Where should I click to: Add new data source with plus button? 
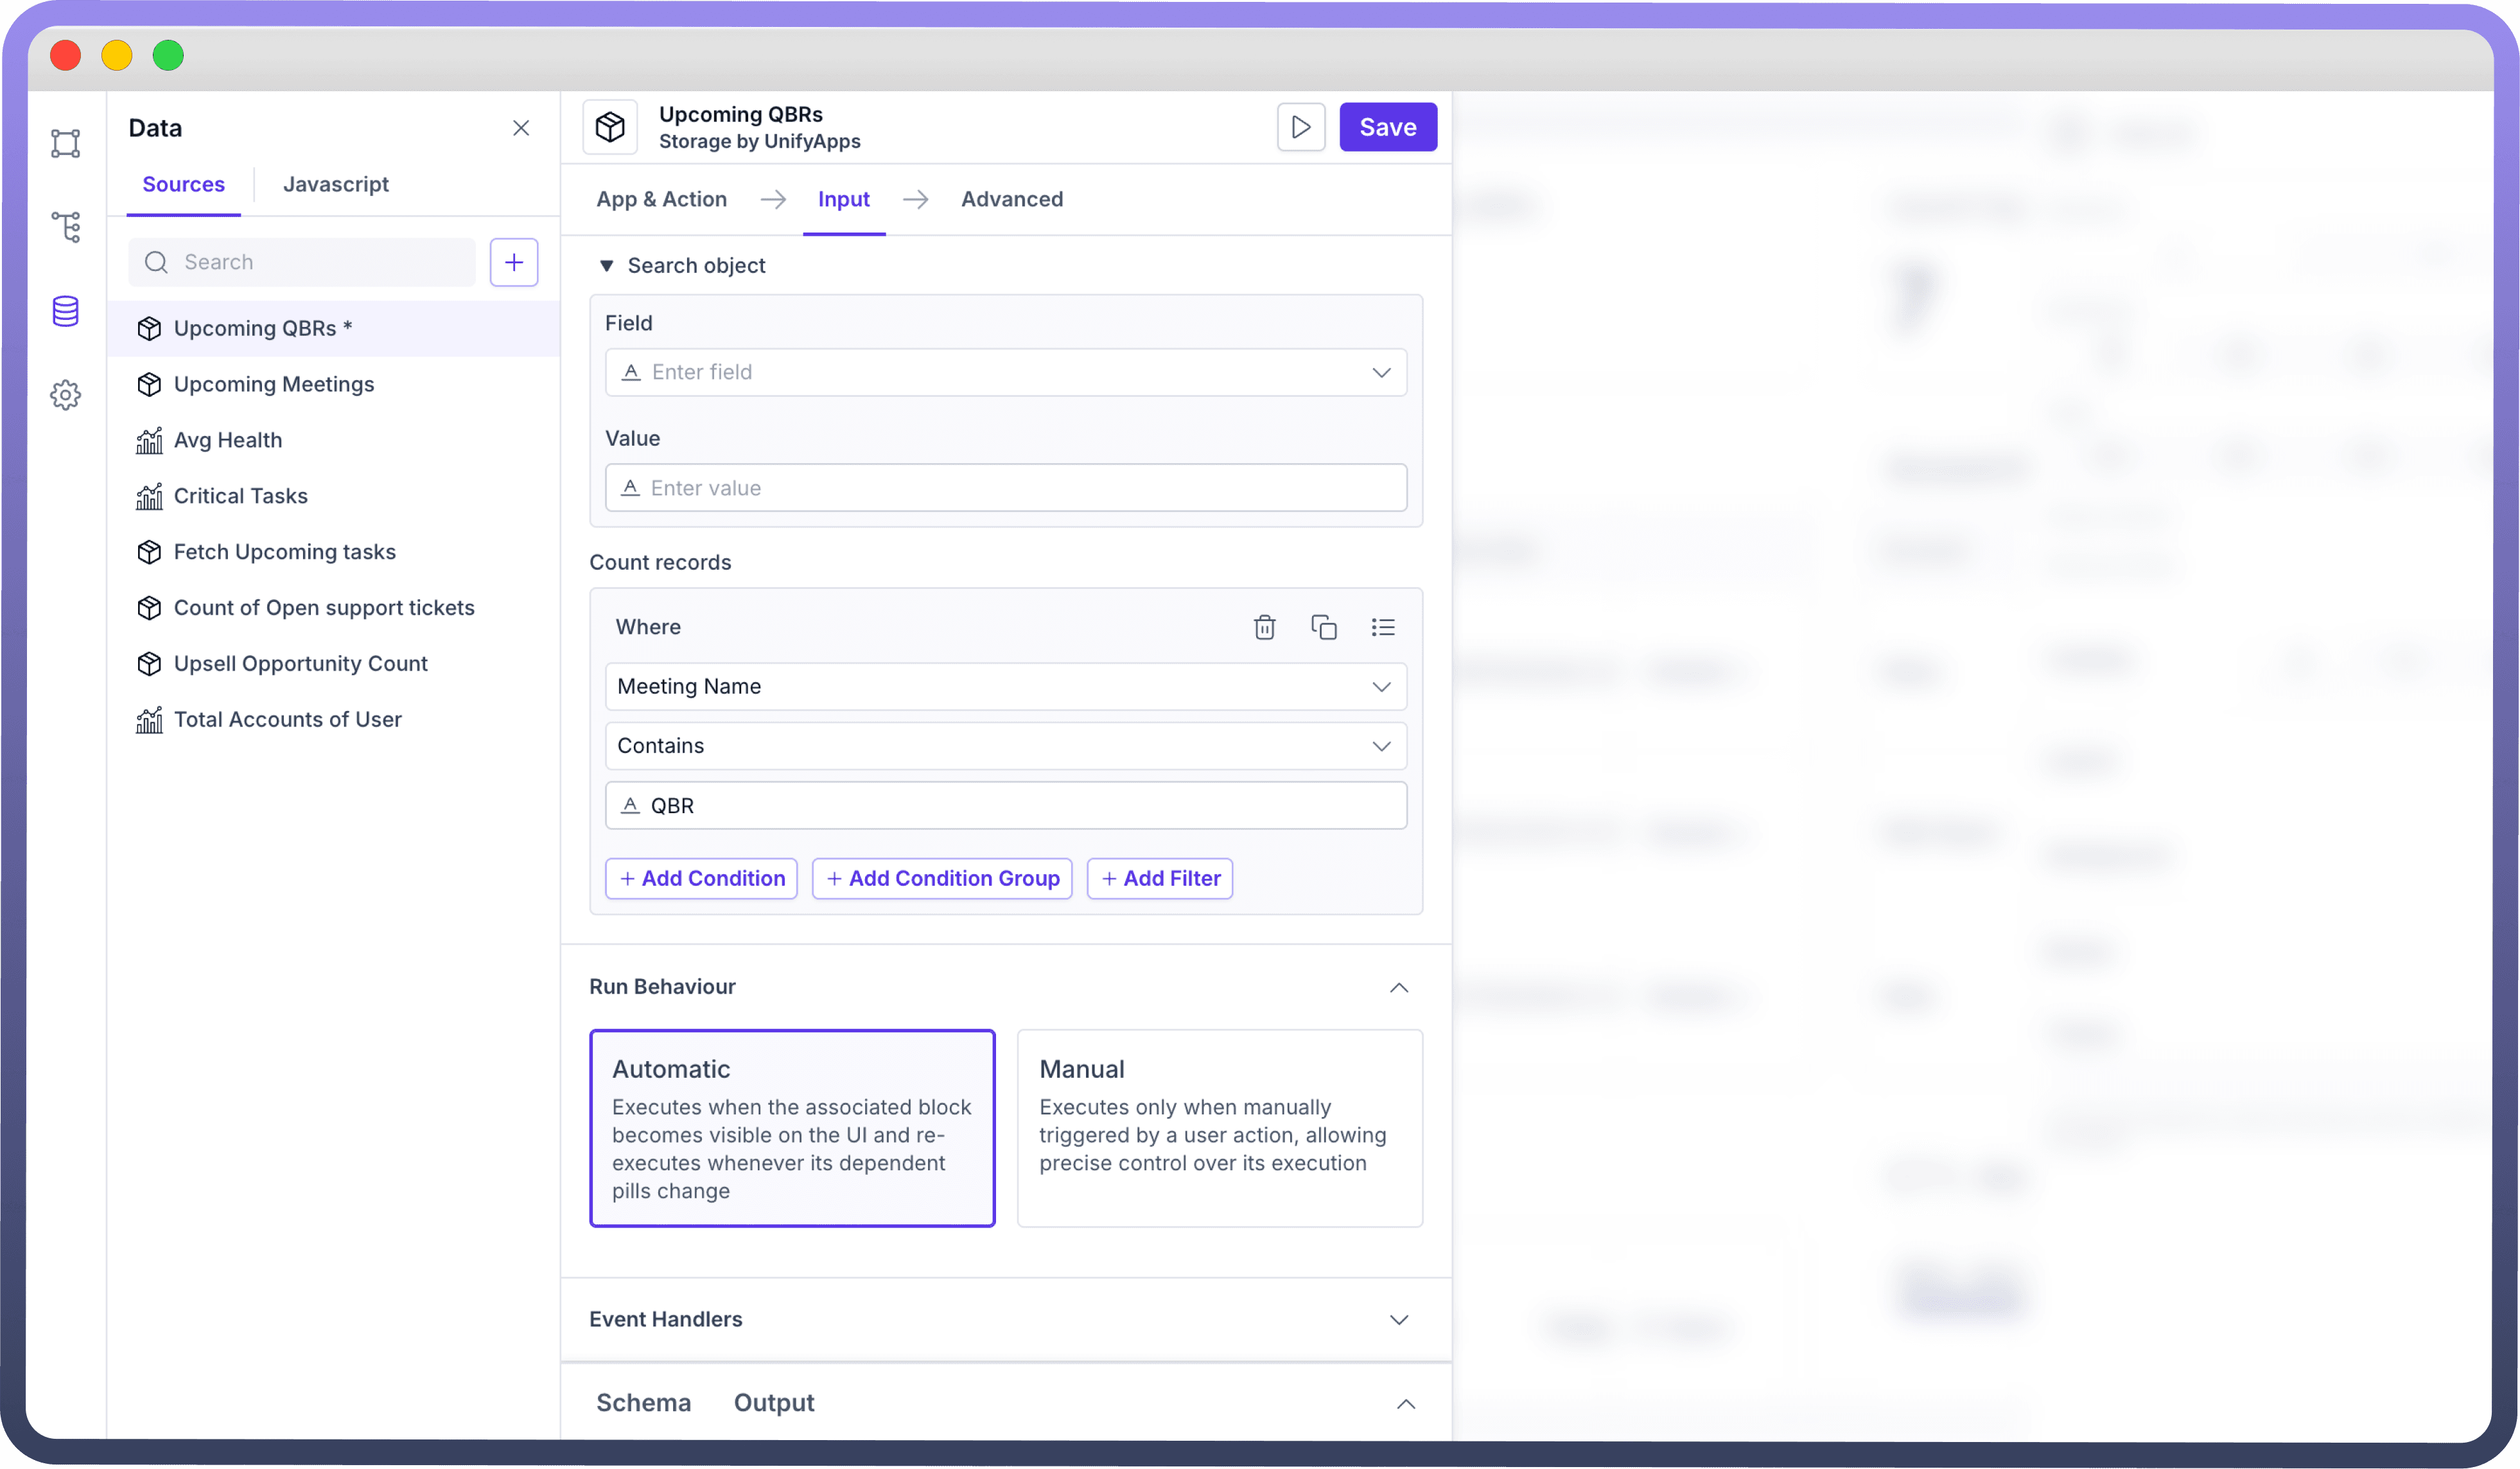click(x=513, y=262)
